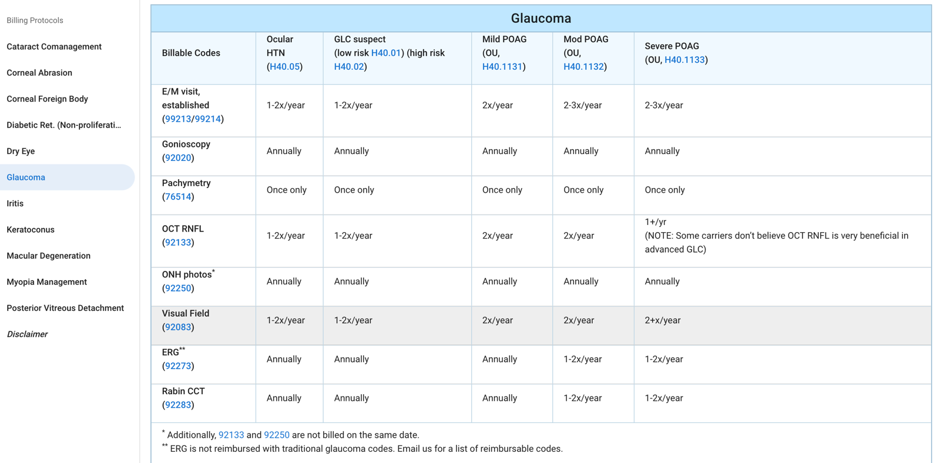
Task: View the Disclaimer page
Action: (27, 334)
